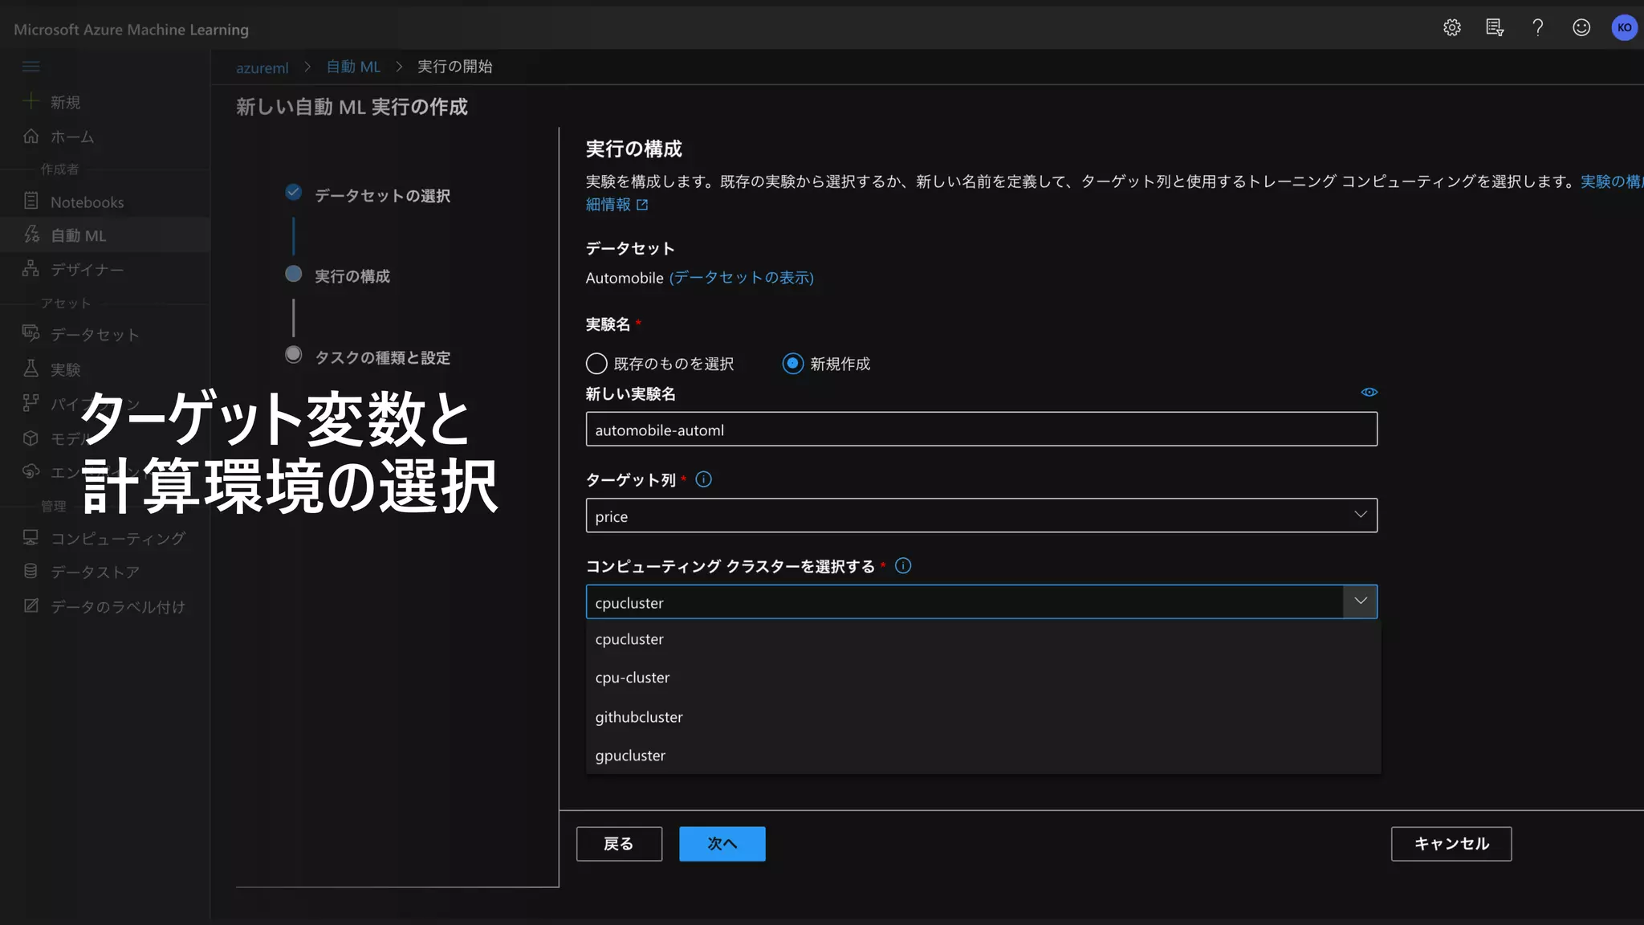Choose gpucluster from the dropdown list
Image resolution: width=1644 pixels, height=925 pixels.
(x=983, y=756)
